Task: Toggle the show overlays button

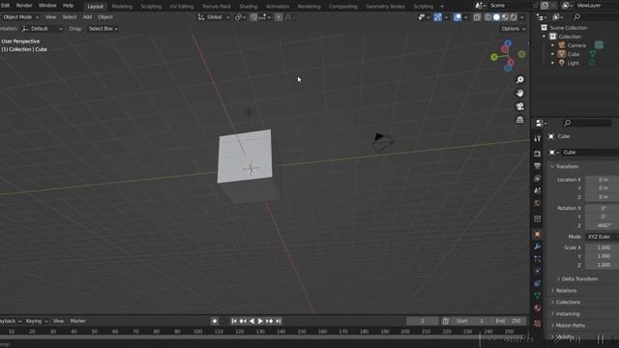Action: (x=457, y=17)
